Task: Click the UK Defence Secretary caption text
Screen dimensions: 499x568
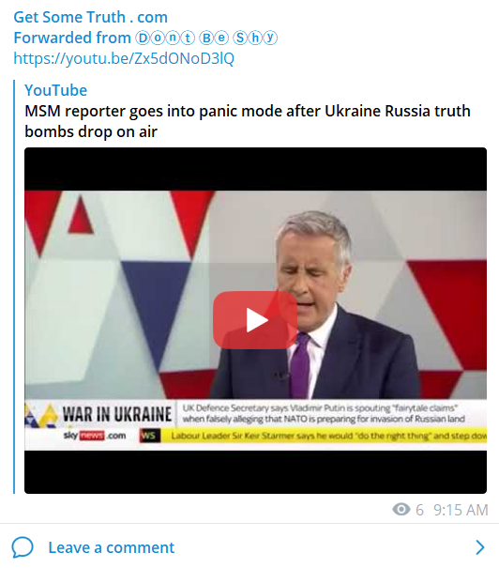Action: tap(324, 413)
